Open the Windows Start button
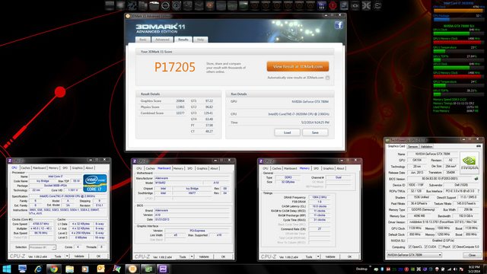Viewport: 487px width, 274px height. point(7,269)
